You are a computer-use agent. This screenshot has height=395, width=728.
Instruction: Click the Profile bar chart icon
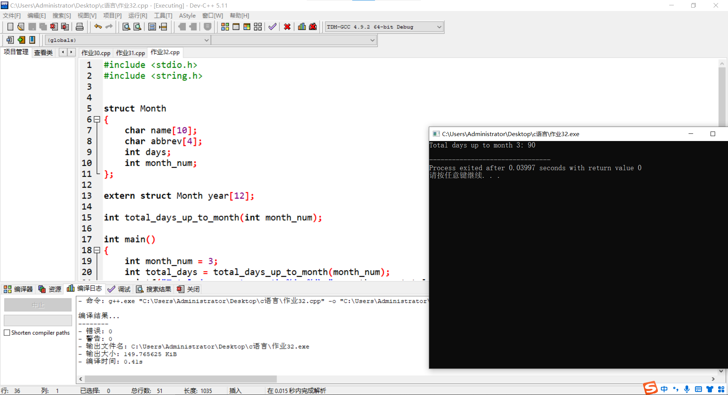[x=302, y=27]
